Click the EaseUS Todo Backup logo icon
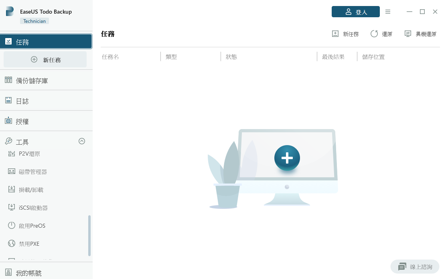The width and height of the screenshot is (446, 279). tap(10, 11)
